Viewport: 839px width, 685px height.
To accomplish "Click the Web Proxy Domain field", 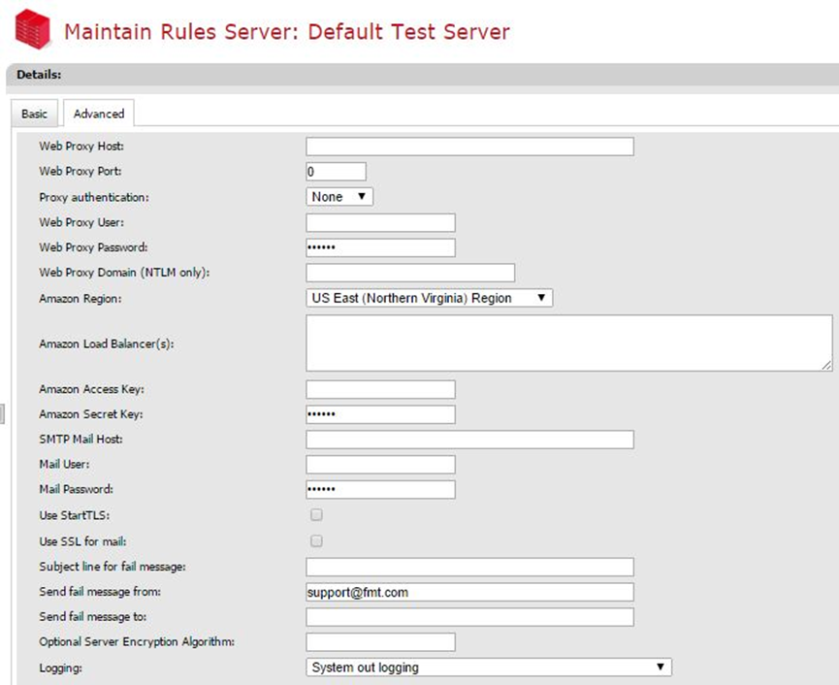I will coord(410,273).
